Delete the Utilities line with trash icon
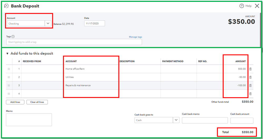The height and width of the screenshot is (139, 263). pos(250,77)
